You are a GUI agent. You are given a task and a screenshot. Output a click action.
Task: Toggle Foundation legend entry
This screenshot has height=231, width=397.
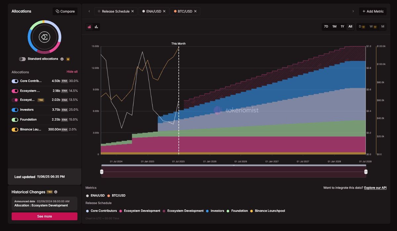click(237, 211)
